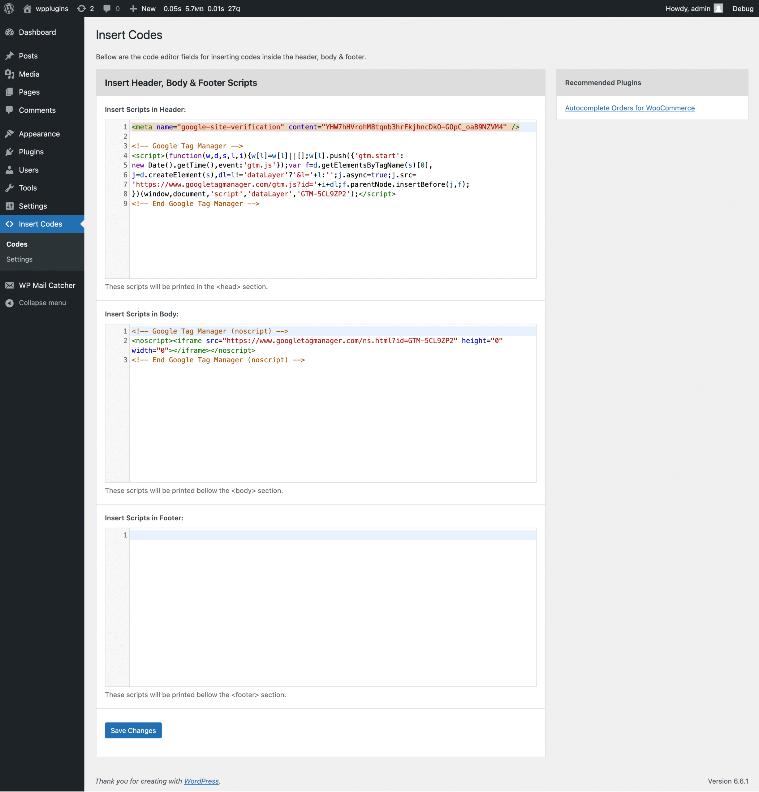Click the 0.05s load time stat
Screen dimensions: 759x792
pyautogui.click(x=173, y=8)
